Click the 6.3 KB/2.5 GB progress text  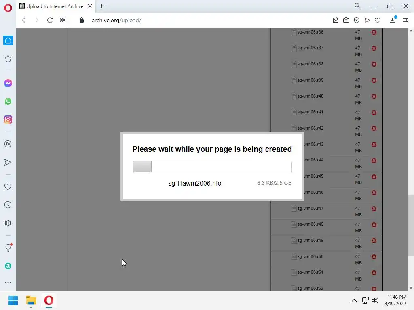(275, 183)
